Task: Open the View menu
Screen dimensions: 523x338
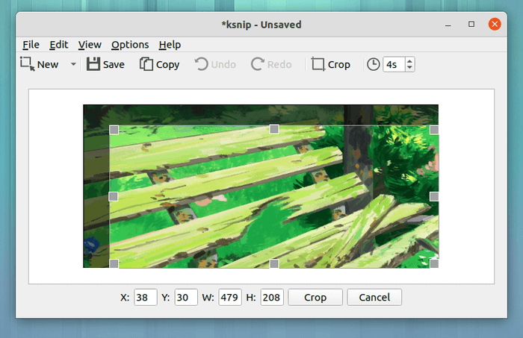Action: point(90,45)
